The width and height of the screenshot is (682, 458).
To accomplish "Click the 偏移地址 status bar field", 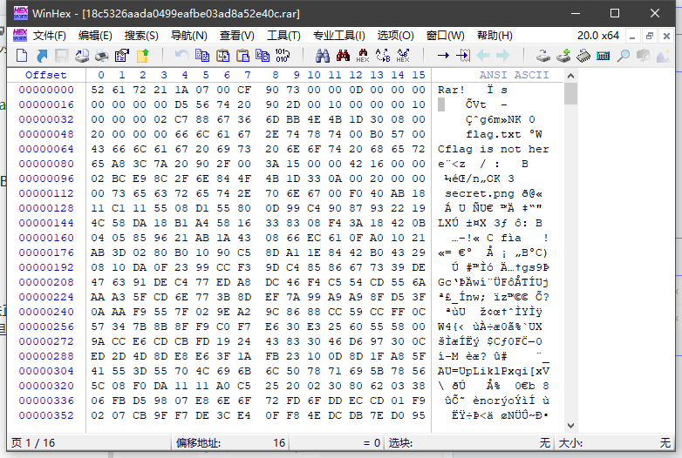I will (x=231, y=443).
